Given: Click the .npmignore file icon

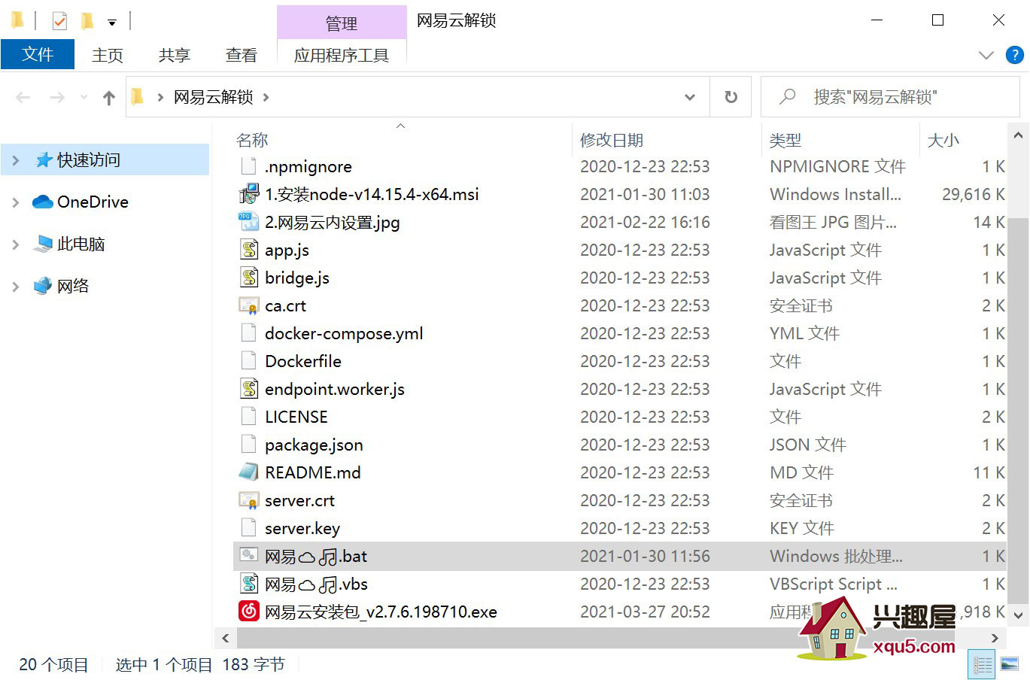Looking at the screenshot, I should (249, 166).
